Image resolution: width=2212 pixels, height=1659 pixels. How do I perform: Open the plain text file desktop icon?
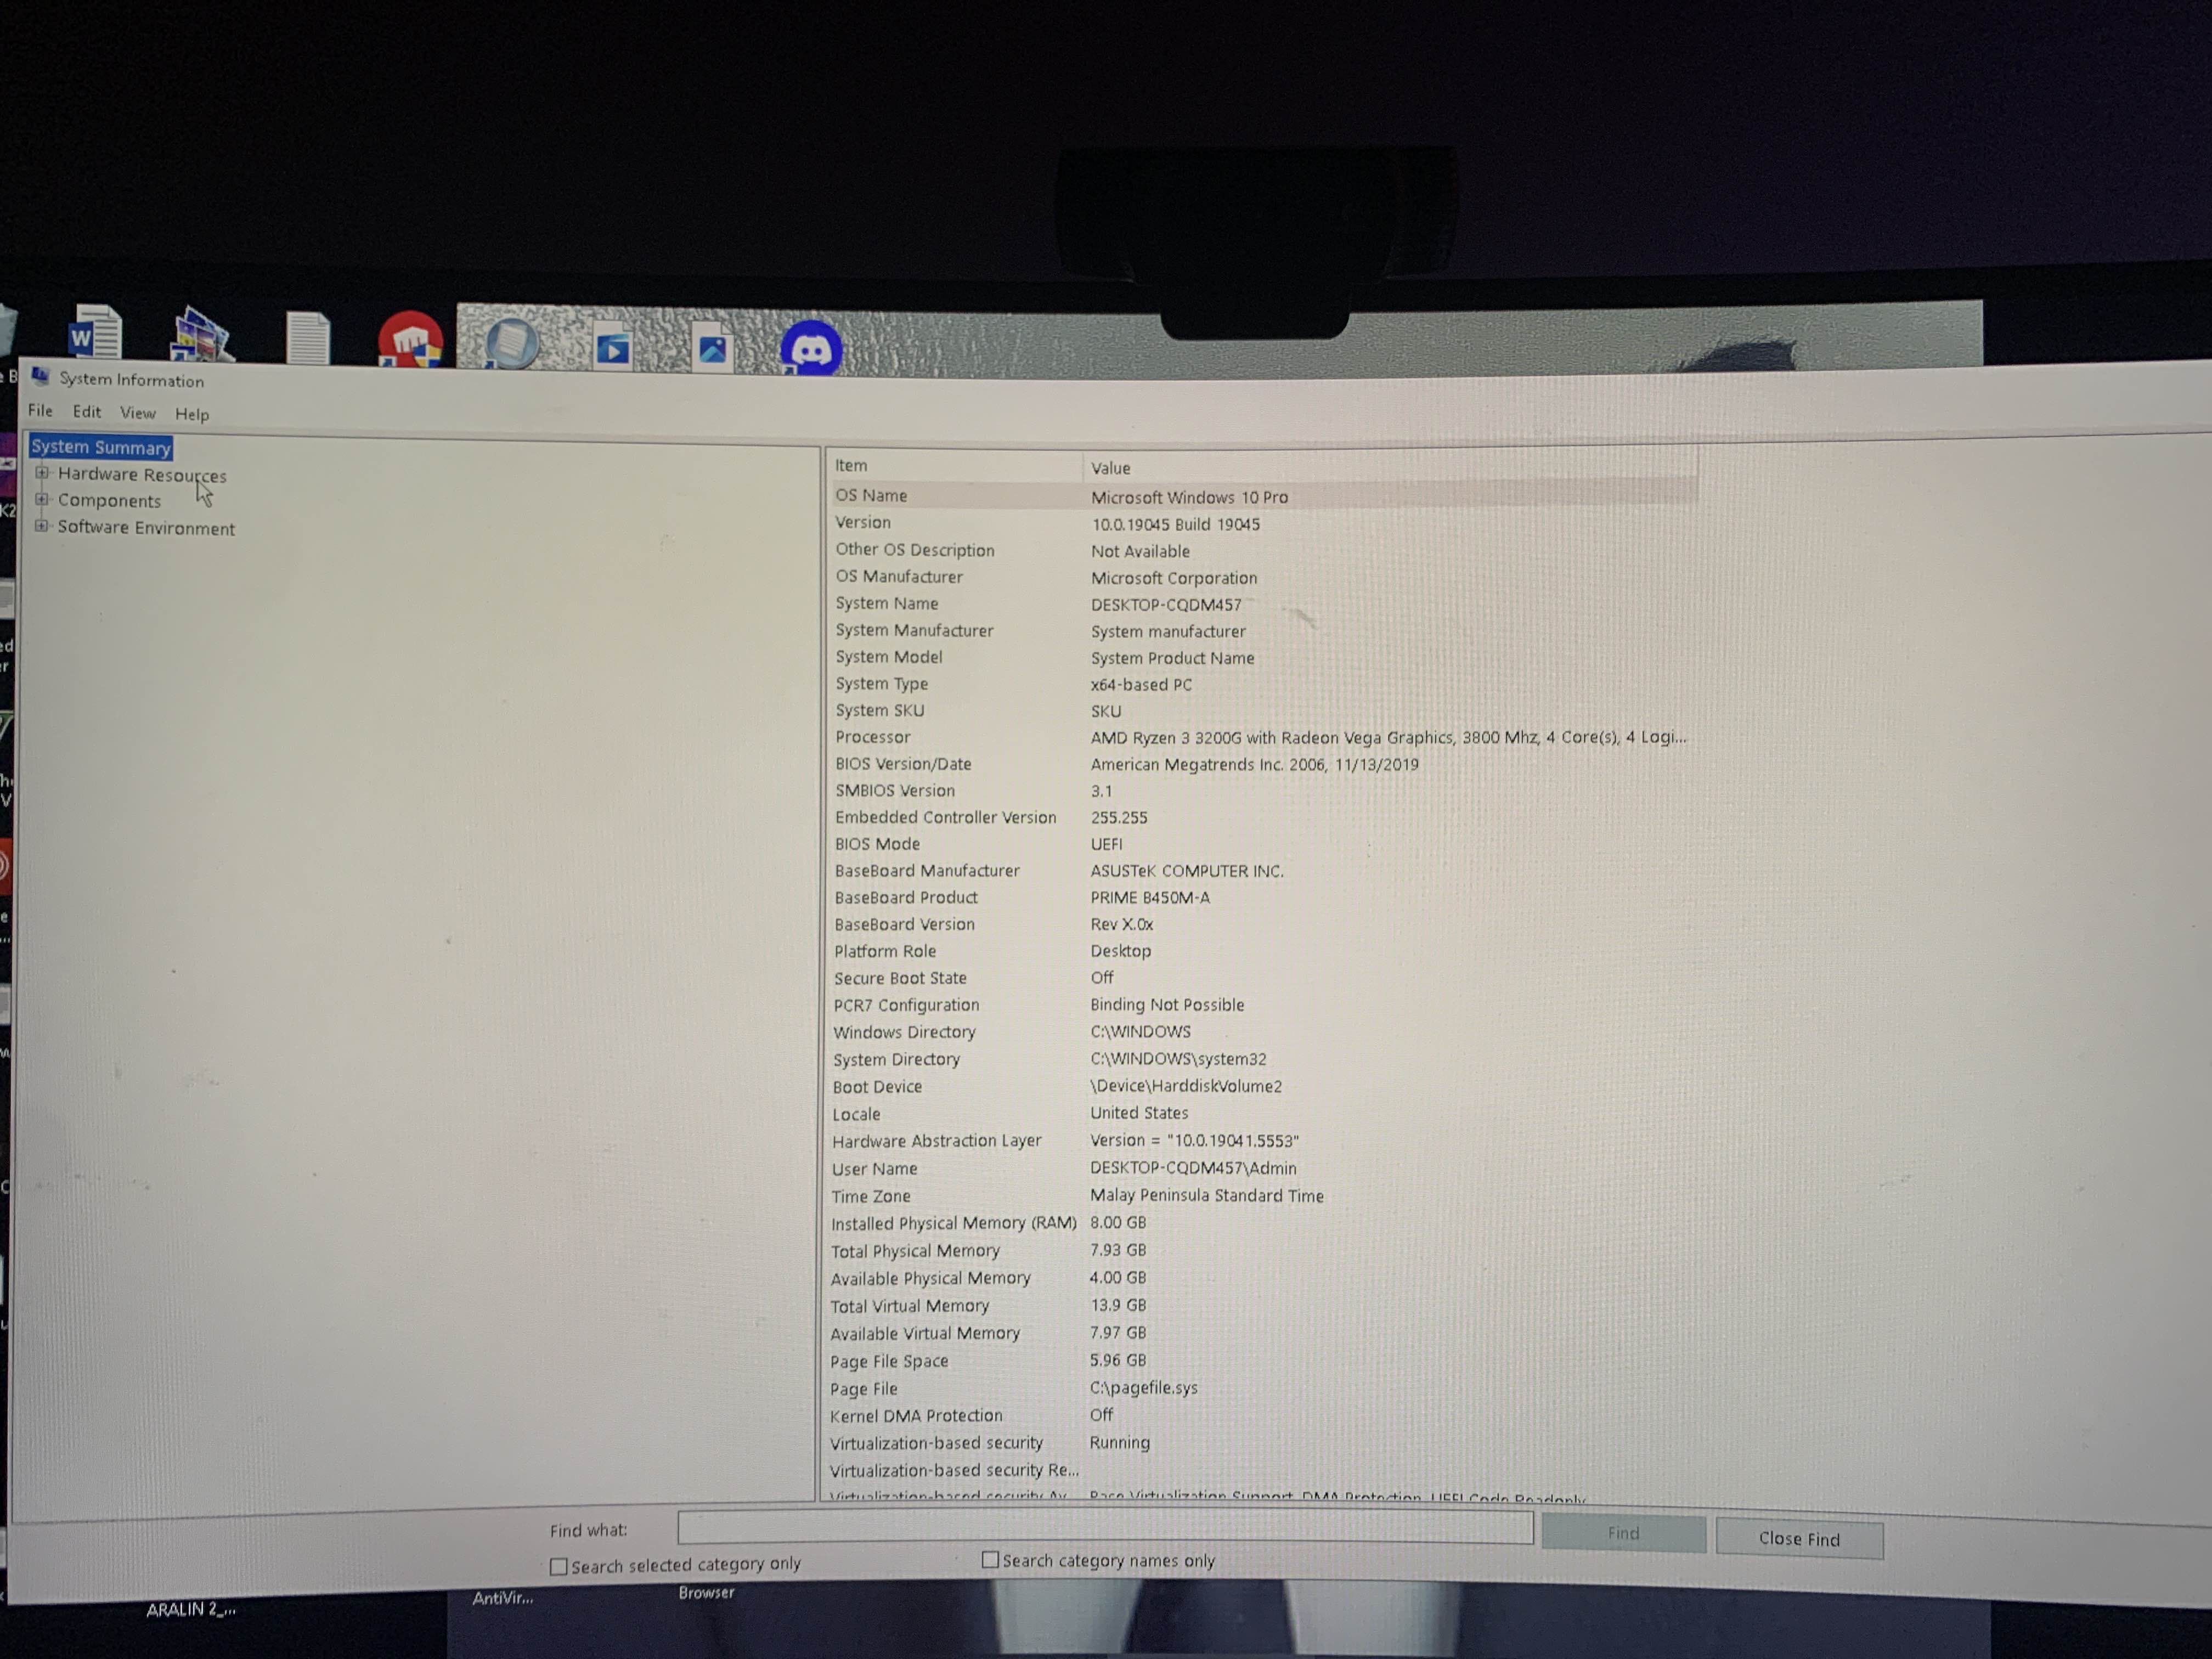pos(307,337)
